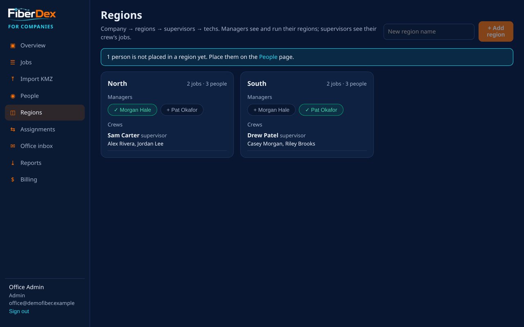This screenshot has height=327, width=524.
Task: Click the Regions sidebar icon
Action: coord(13,112)
